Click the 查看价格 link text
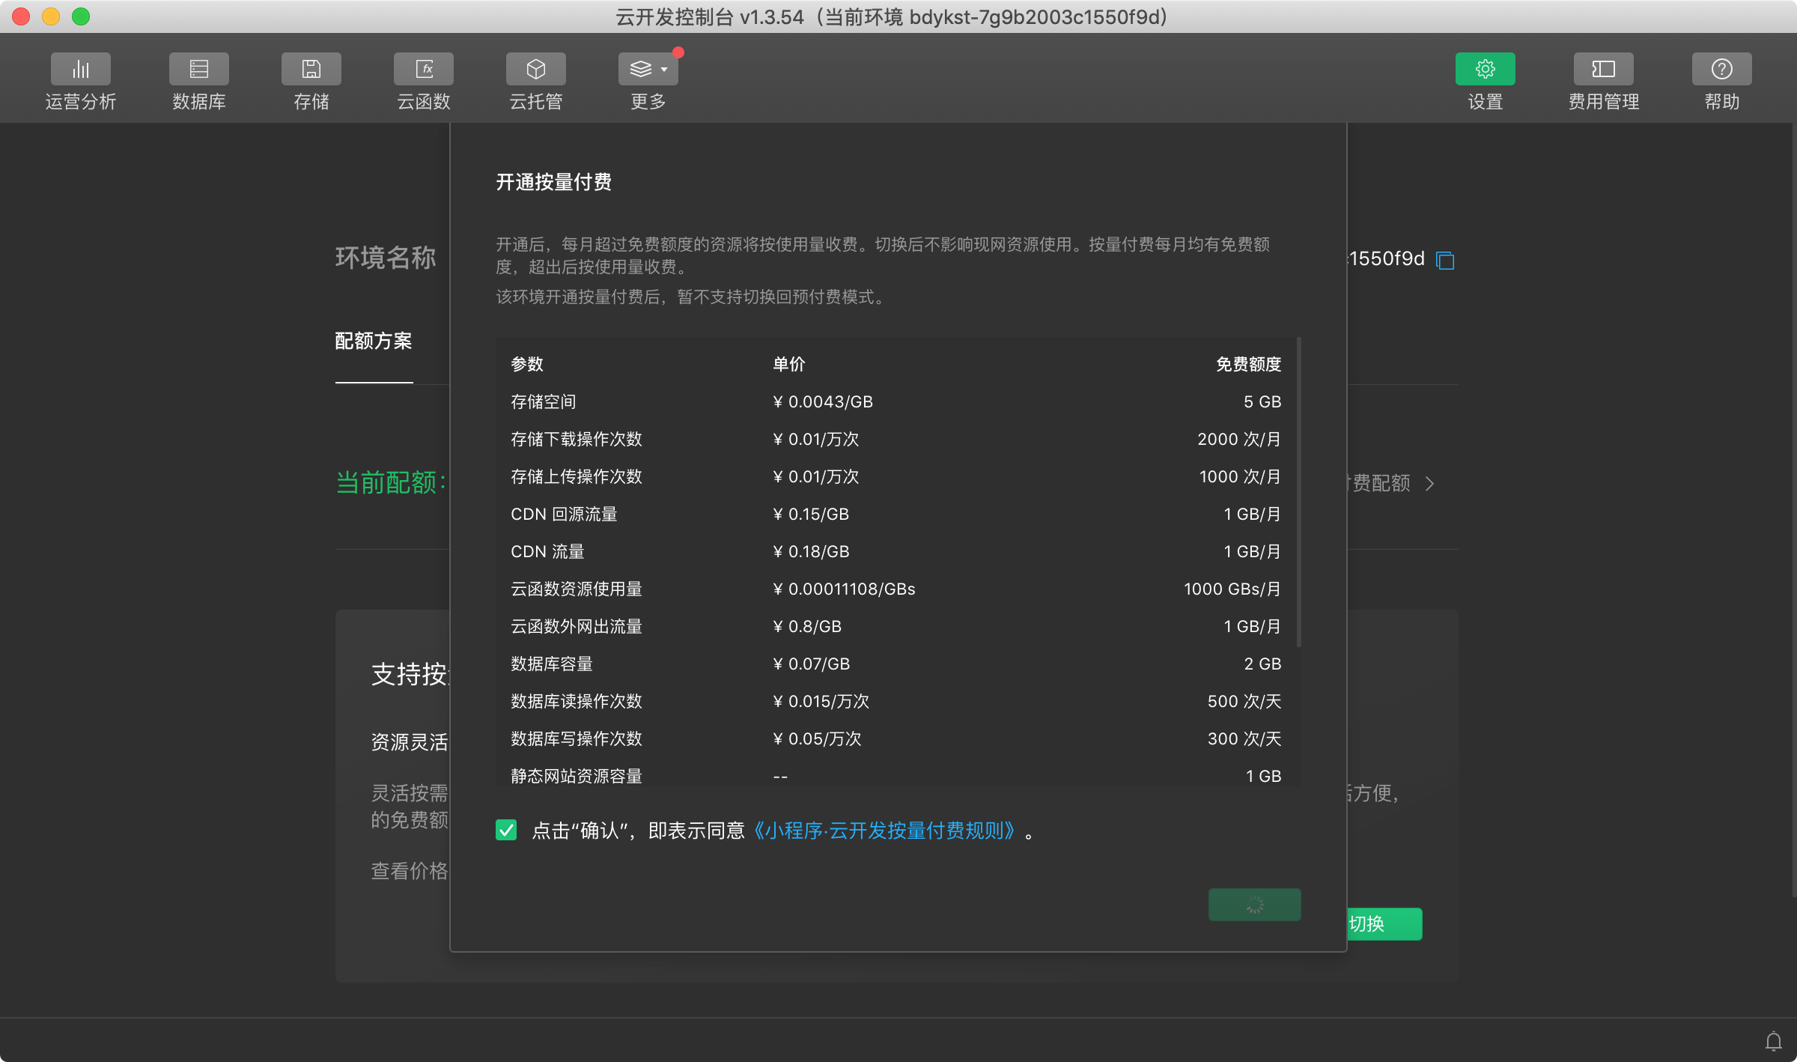Viewport: 1797px width, 1062px height. [409, 871]
